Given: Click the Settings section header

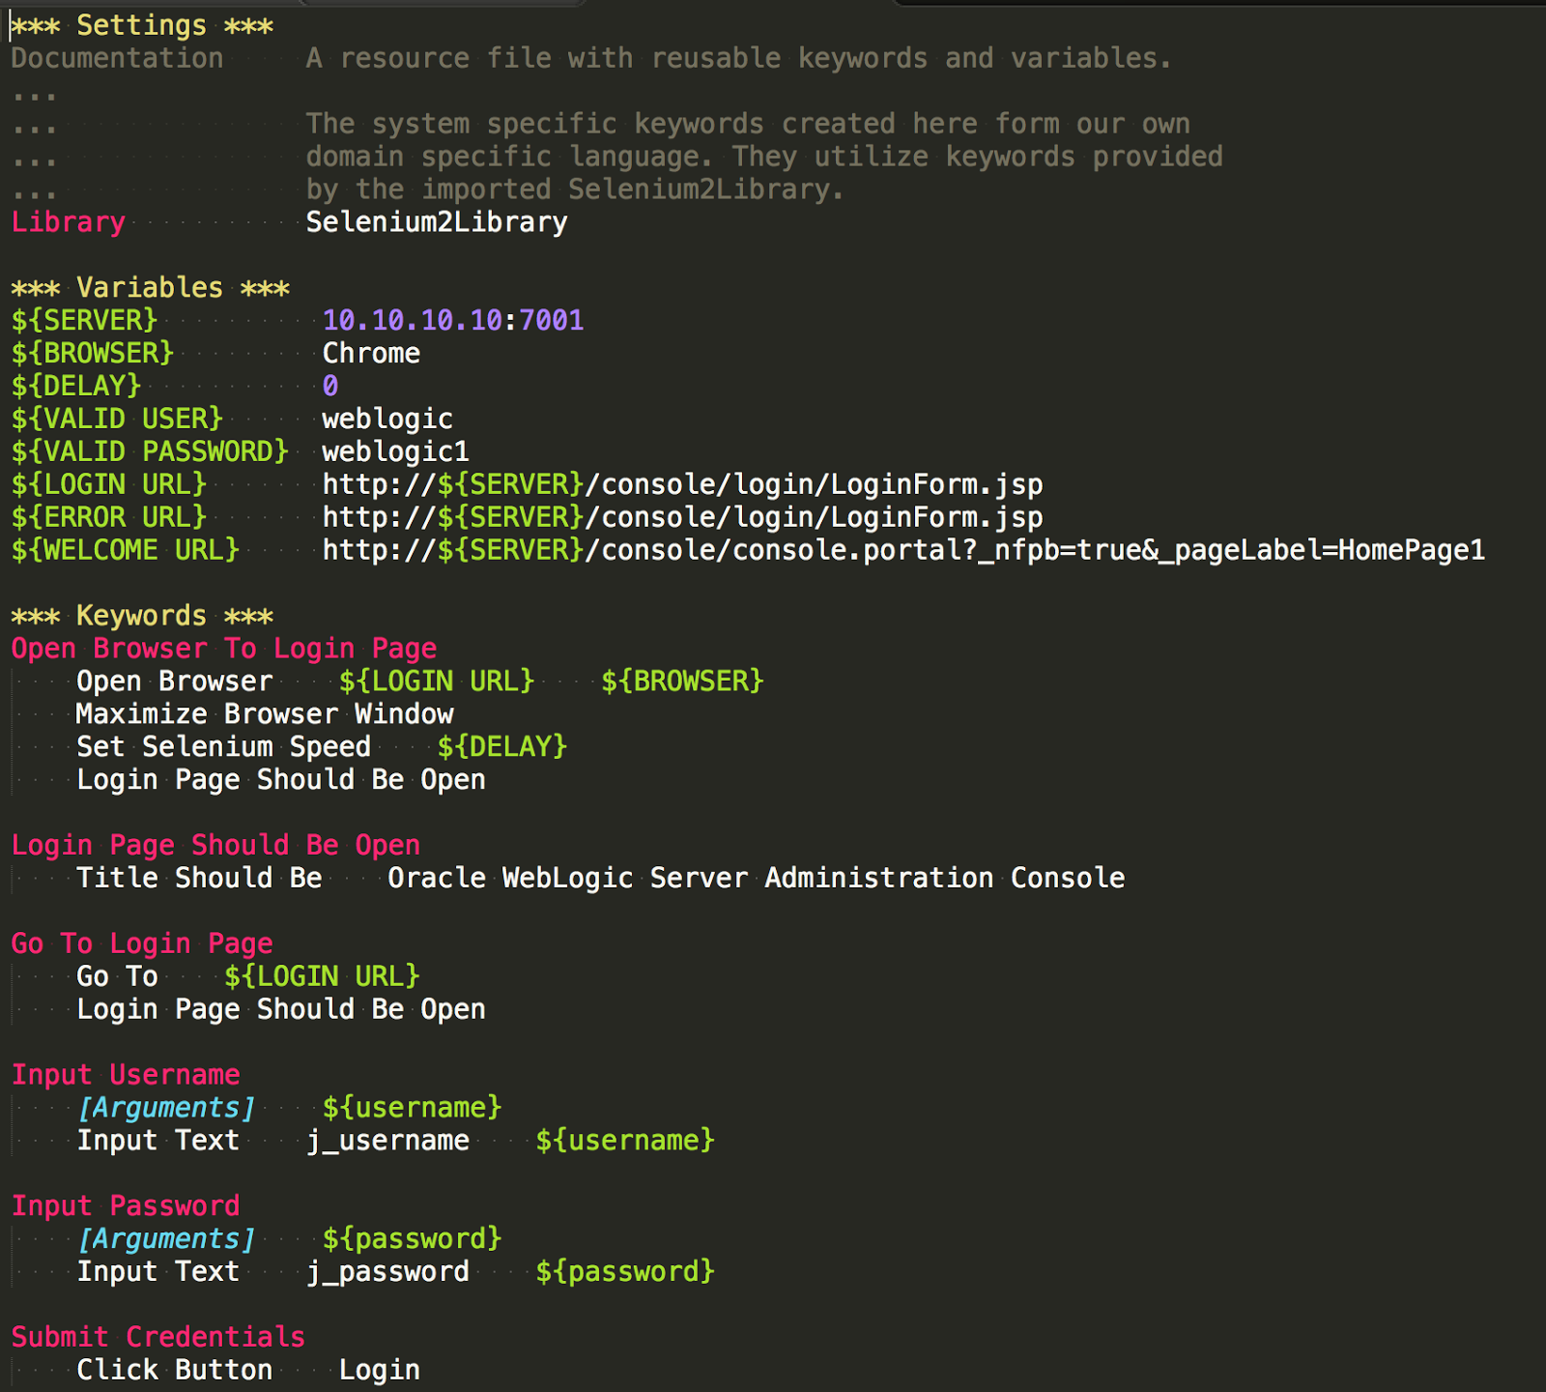Looking at the screenshot, I should tap(142, 25).
